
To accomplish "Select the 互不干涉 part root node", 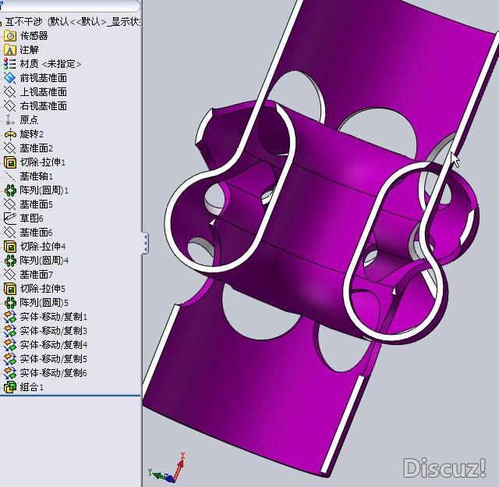I will 71,22.
